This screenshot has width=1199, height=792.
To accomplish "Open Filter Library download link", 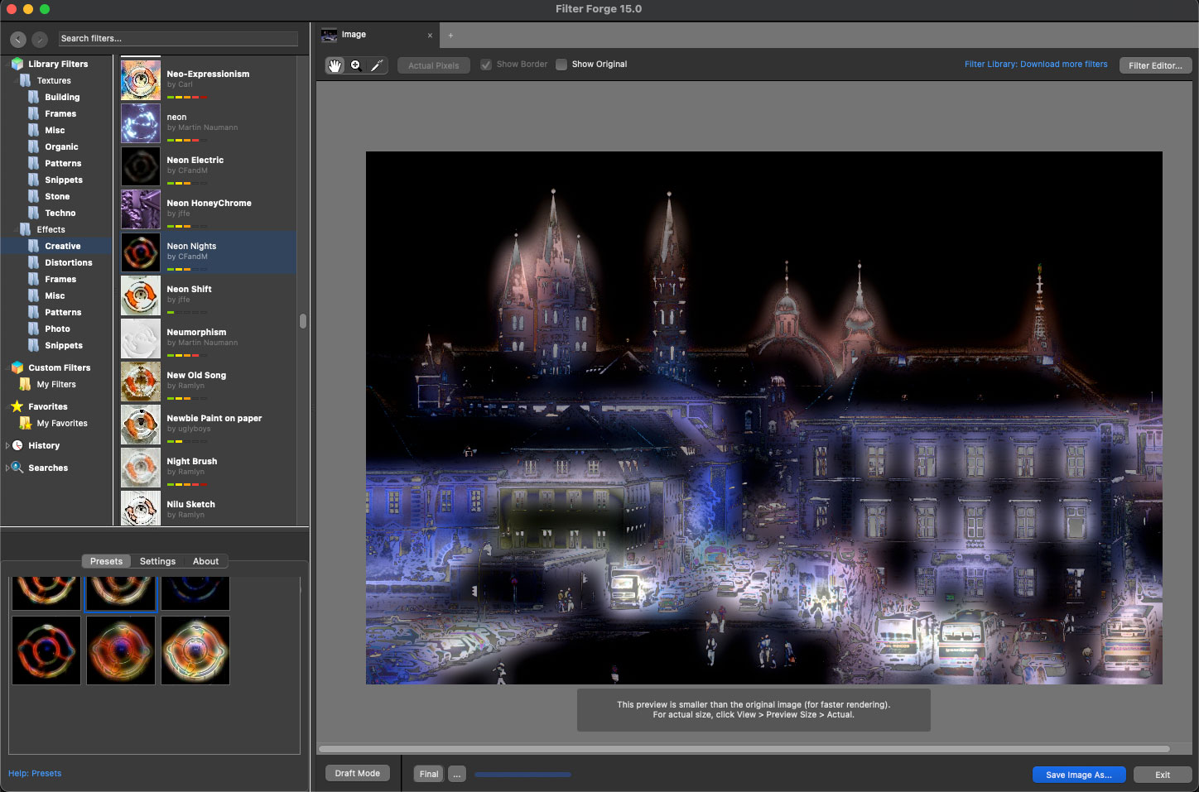I will point(1035,65).
